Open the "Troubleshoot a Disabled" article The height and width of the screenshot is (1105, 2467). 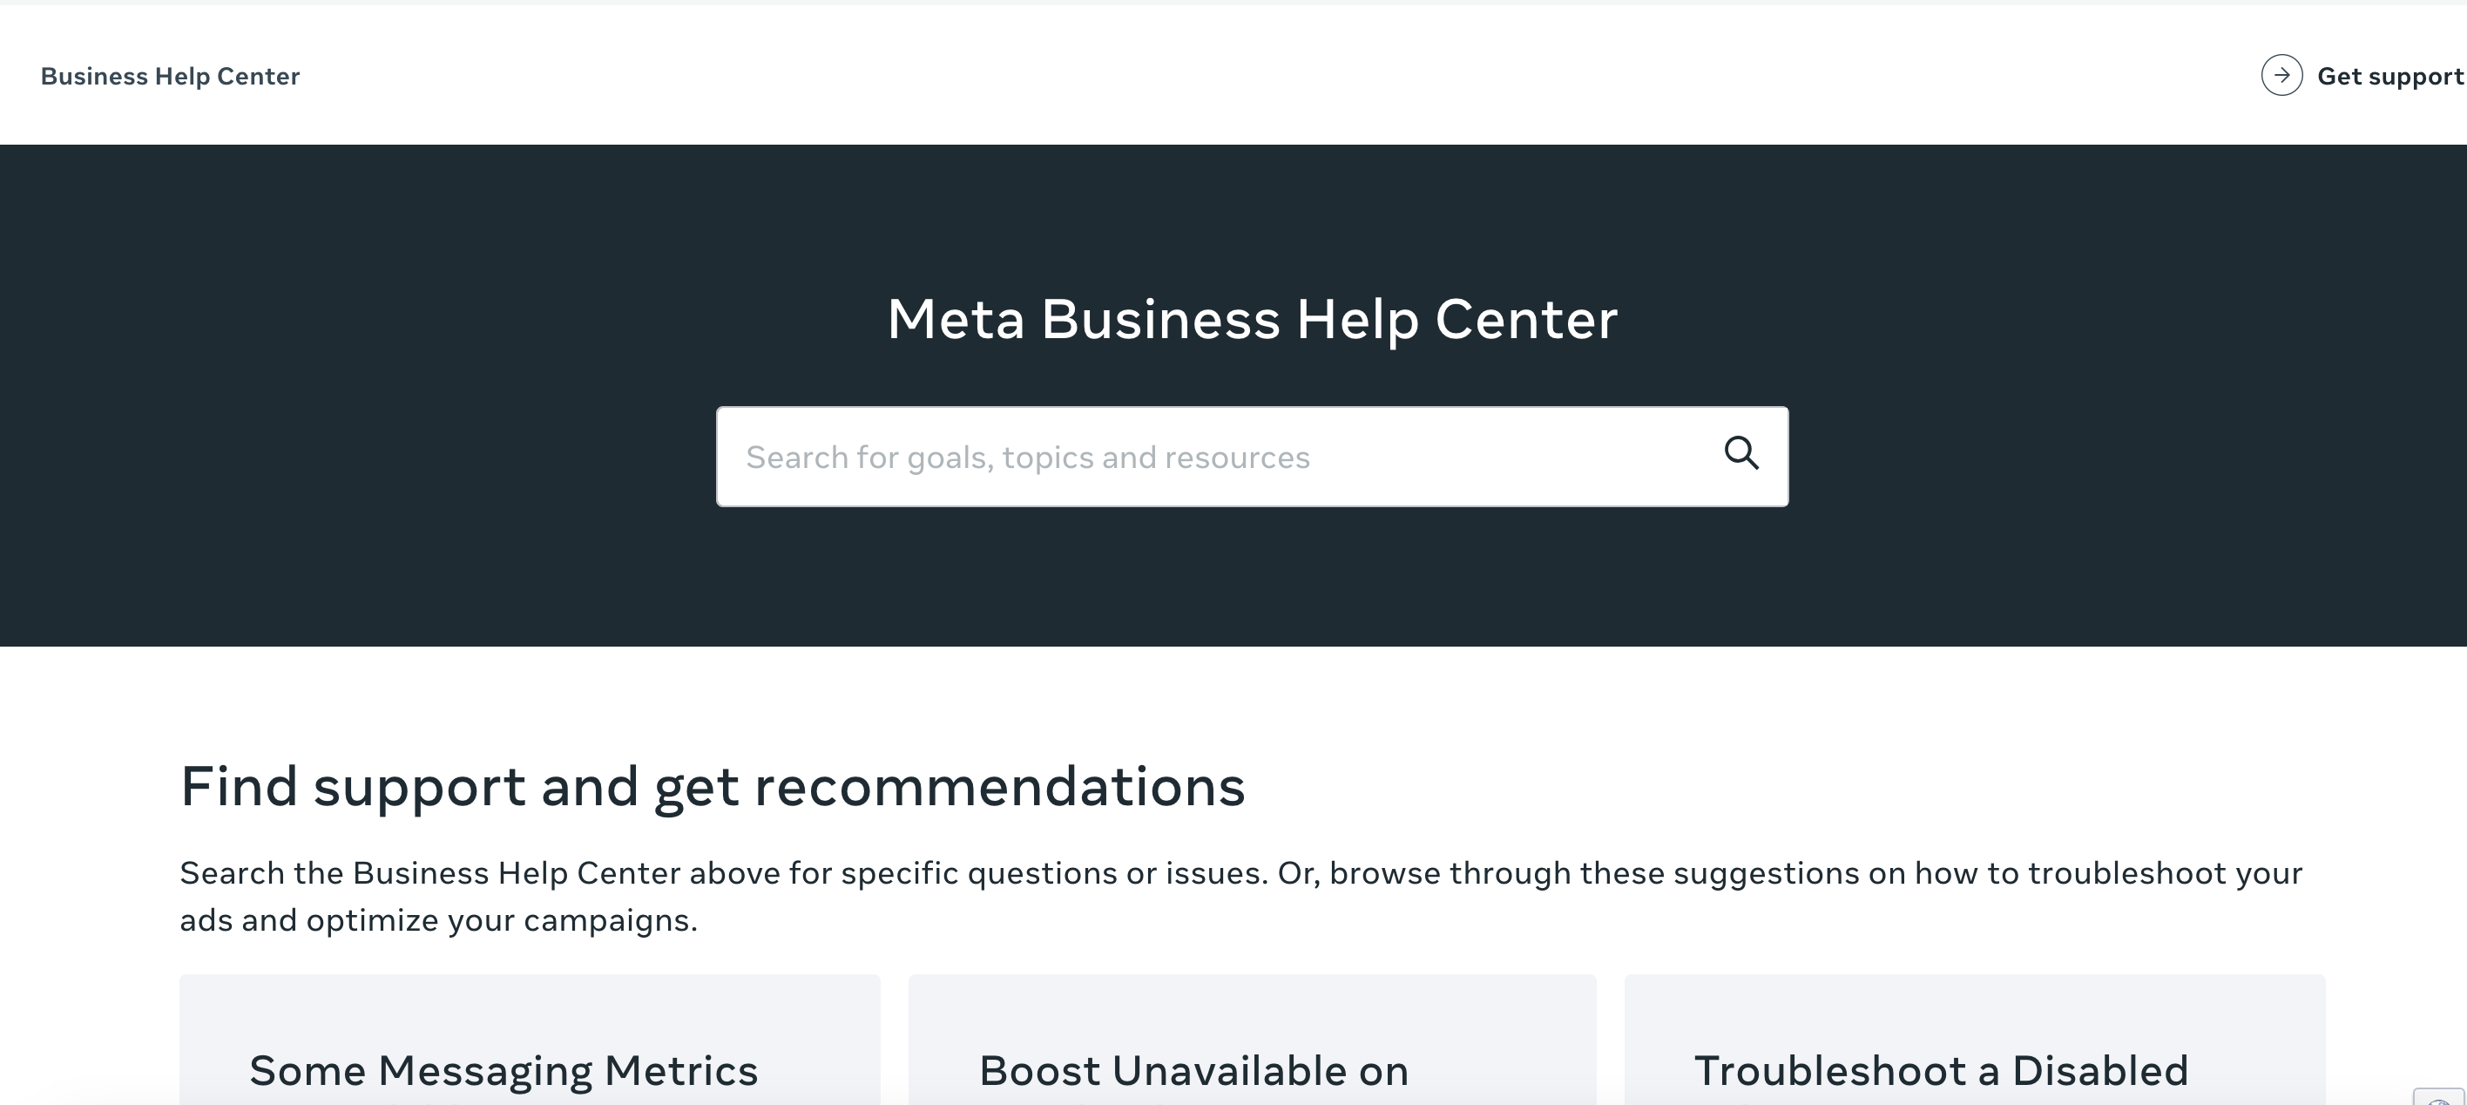[x=1940, y=1070]
